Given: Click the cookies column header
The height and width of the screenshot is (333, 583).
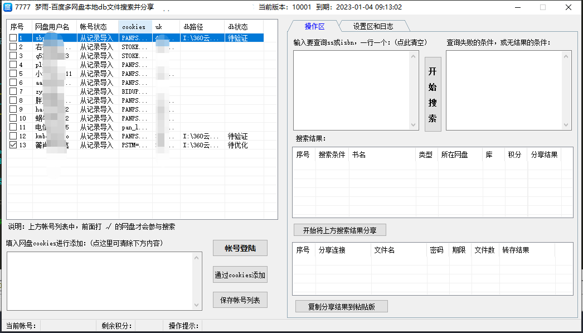Looking at the screenshot, I should pyautogui.click(x=134, y=27).
